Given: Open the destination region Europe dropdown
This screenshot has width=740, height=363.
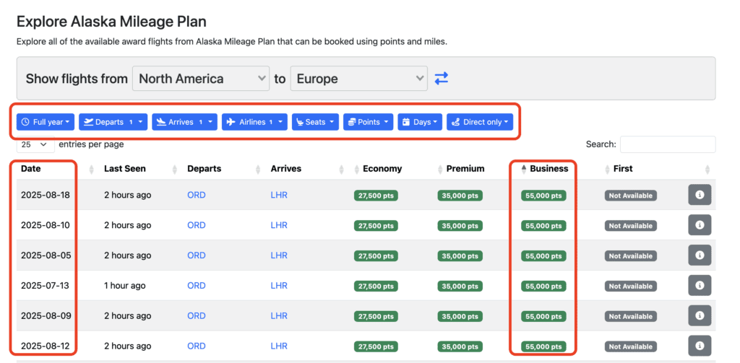Looking at the screenshot, I should [x=358, y=78].
